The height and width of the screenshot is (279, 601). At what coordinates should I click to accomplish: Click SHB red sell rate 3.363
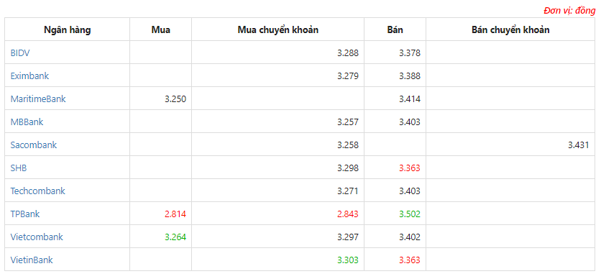410,168
